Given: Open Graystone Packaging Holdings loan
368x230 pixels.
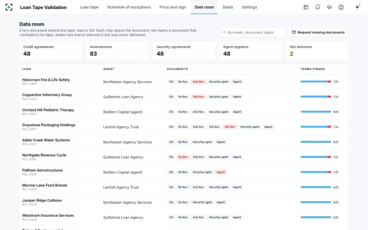Looking at the screenshot, I should click(49, 125).
